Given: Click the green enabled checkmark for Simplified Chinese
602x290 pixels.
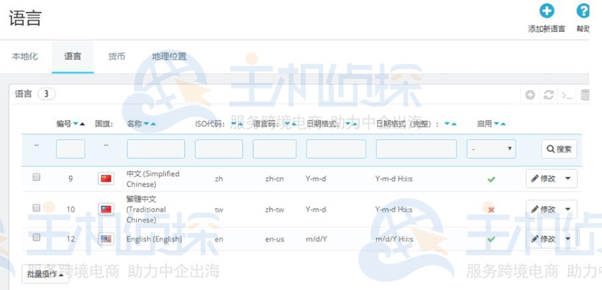Looking at the screenshot, I should [x=491, y=179].
